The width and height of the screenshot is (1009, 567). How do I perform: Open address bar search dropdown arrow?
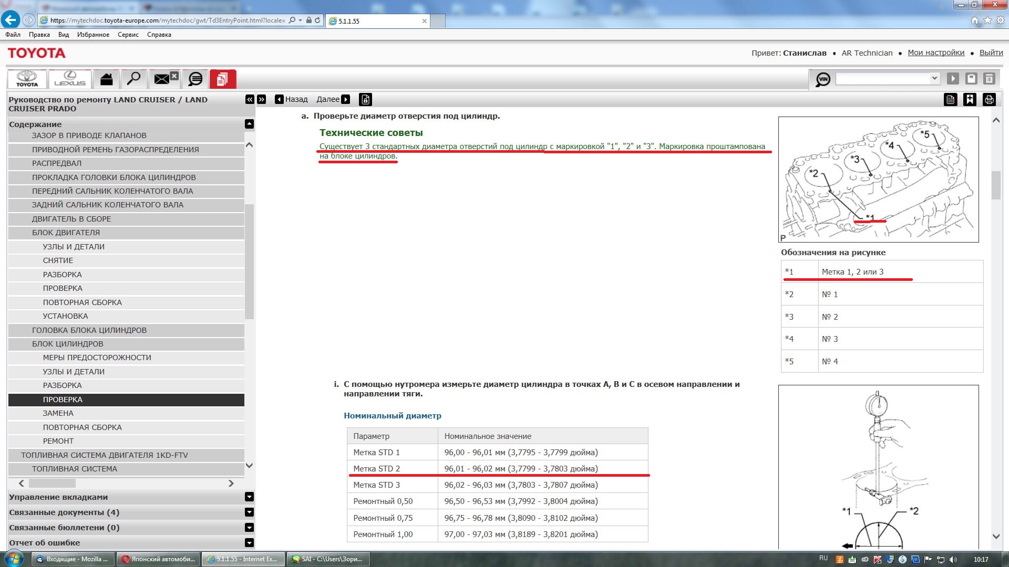[x=300, y=20]
